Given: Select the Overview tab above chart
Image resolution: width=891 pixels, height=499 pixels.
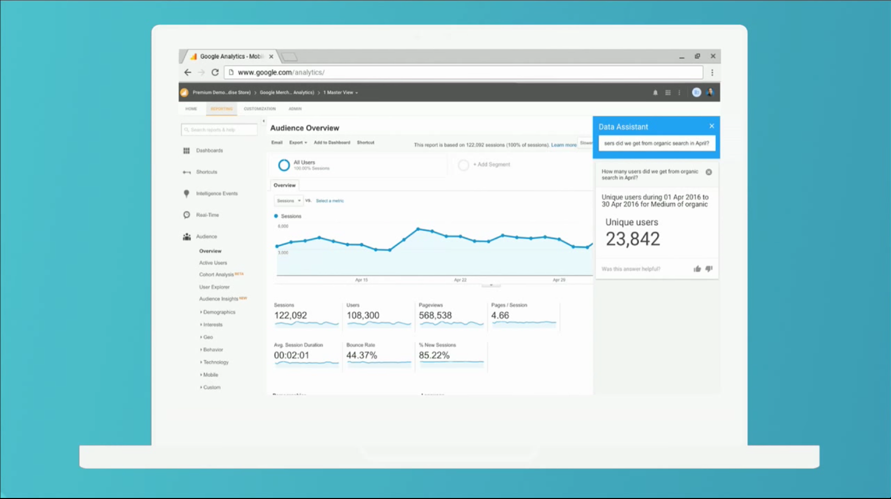Looking at the screenshot, I should point(284,185).
